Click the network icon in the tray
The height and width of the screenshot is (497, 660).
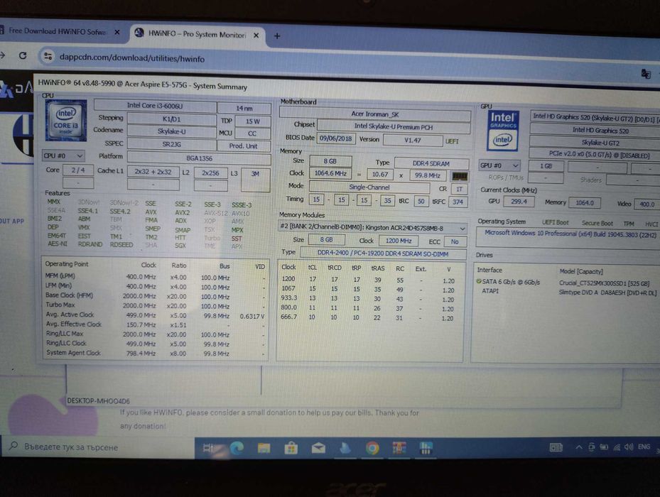click(617, 447)
